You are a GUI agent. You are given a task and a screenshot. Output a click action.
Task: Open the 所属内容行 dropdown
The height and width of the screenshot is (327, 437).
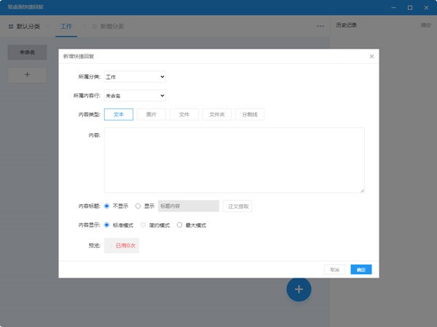click(135, 96)
